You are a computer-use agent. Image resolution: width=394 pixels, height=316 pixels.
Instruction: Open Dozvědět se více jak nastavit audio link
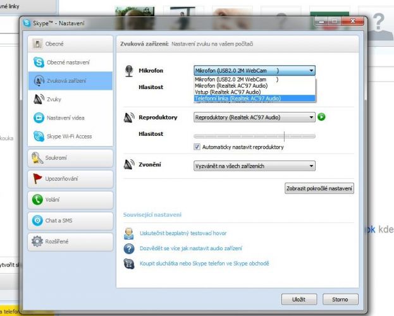[x=191, y=248]
